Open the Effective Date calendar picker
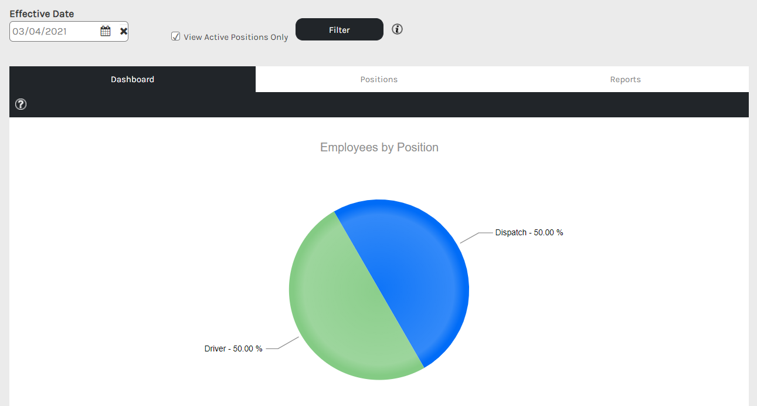 coord(106,32)
